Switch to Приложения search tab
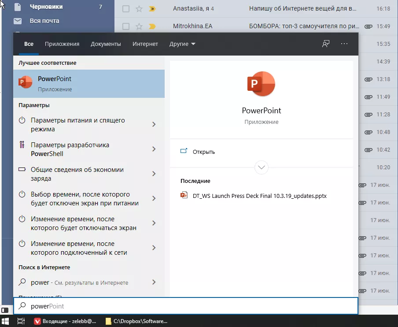The width and height of the screenshot is (398, 327). (62, 44)
